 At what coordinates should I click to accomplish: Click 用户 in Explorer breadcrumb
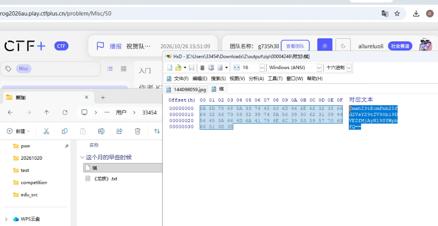pos(121,112)
